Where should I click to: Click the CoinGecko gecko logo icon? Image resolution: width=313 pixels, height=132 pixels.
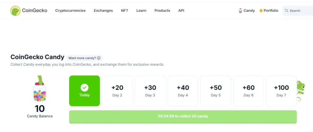click(x=15, y=11)
